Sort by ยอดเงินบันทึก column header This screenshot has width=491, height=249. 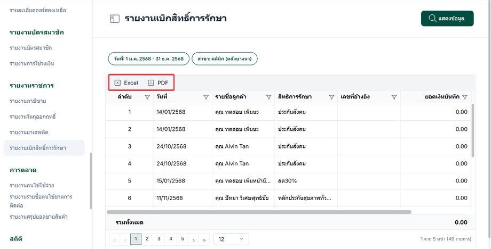click(x=442, y=97)
